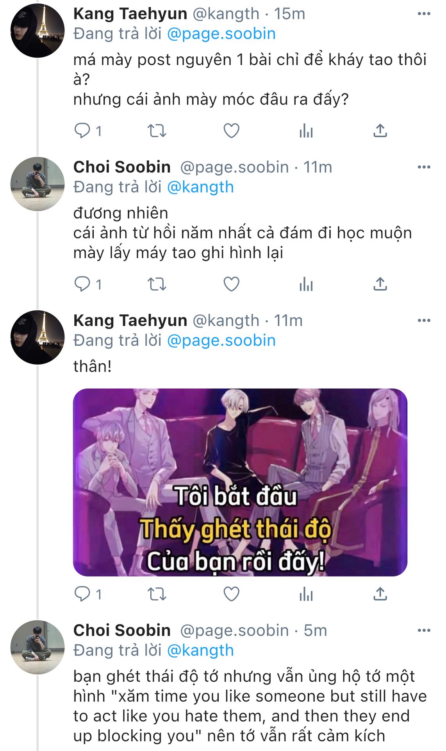Open Choi Soobin's profile avatar on 11m reply

[37, 184]
